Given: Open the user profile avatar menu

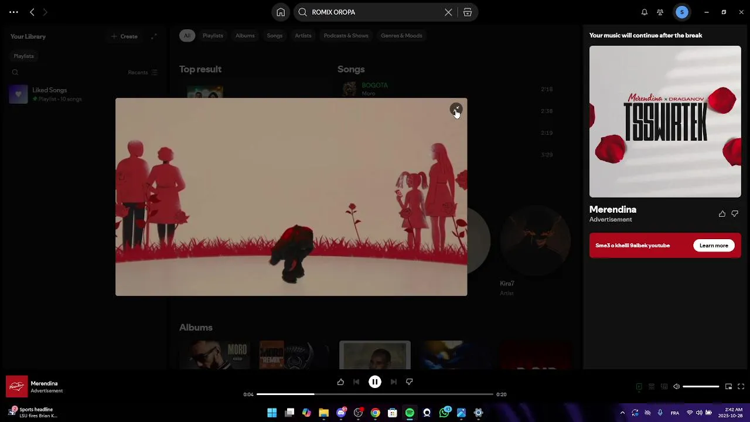Looking at the screenshot, I should pos(681,12).
